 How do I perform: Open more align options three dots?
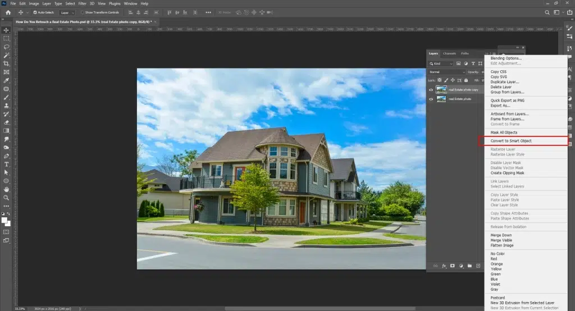[x=208, y=12]
